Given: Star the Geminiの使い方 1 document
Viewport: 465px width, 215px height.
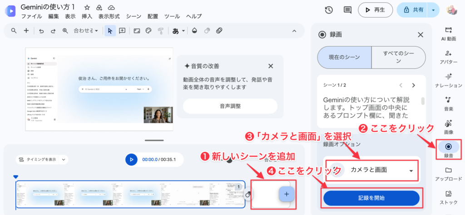Looking at the screenshot, I should 87,7.
